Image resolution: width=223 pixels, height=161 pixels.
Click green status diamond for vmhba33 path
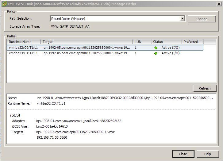156,53
